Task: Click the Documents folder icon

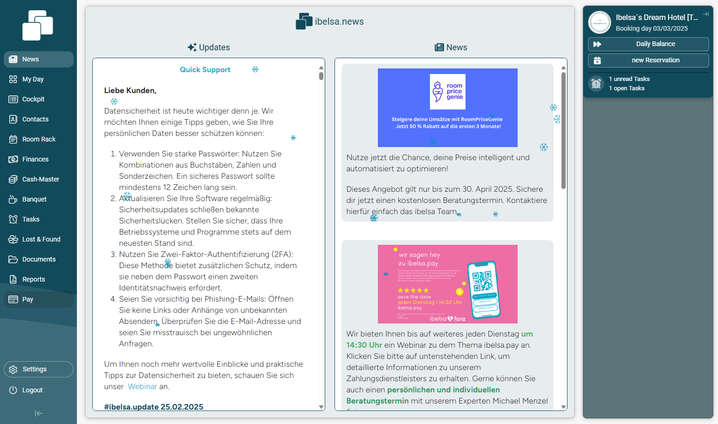Action: click(x=13, y=259)
